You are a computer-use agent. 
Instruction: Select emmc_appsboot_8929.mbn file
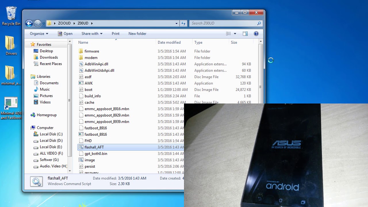tap(104, 115)
